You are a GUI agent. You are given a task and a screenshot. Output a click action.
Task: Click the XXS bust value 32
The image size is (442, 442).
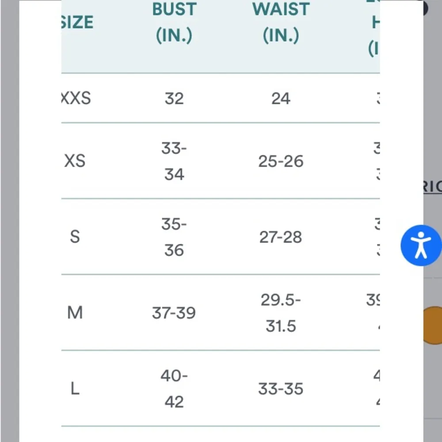(174, 98)
